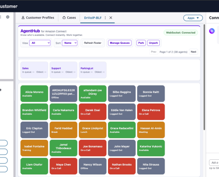Click the Park button

pos(141,43)
